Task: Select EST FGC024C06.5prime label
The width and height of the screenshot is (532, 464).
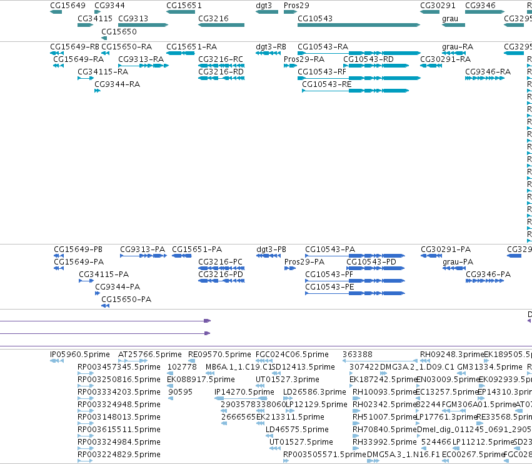Action: tap(292, 355)
